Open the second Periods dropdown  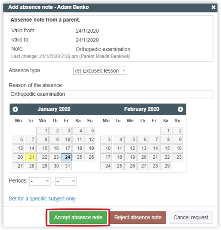tap(66, 181)
